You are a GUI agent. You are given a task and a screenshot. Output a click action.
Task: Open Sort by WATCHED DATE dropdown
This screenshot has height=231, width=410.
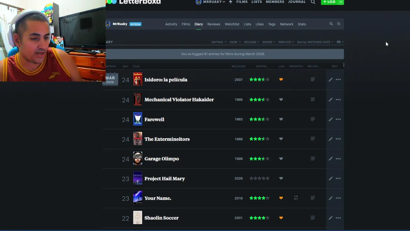click(x=315, y=42)
